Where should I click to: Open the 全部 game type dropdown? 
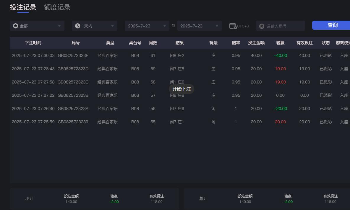point(37,26)
